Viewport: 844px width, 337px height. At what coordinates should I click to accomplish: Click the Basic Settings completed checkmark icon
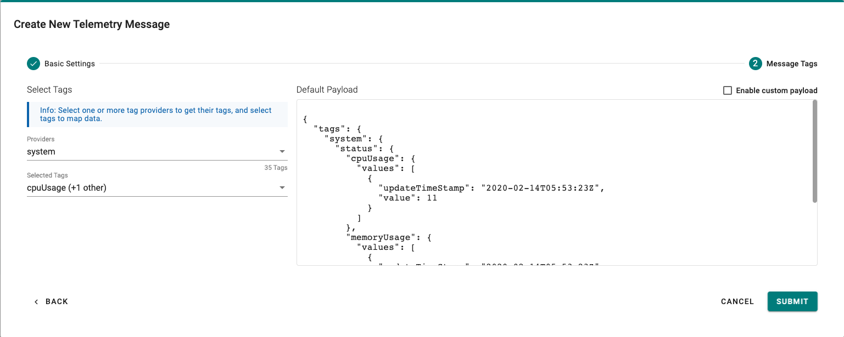tap(33, 64)
